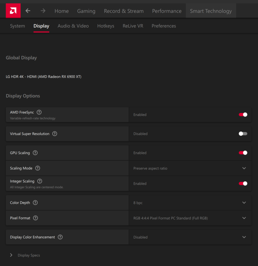Viewport: 258px width, 266px height.
Task: Click Pixel Format help icon
Action: click(x=36, y=218)
